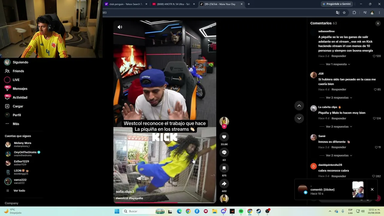
Task: Open Steam from the taskbar
Action: point(259,211)
